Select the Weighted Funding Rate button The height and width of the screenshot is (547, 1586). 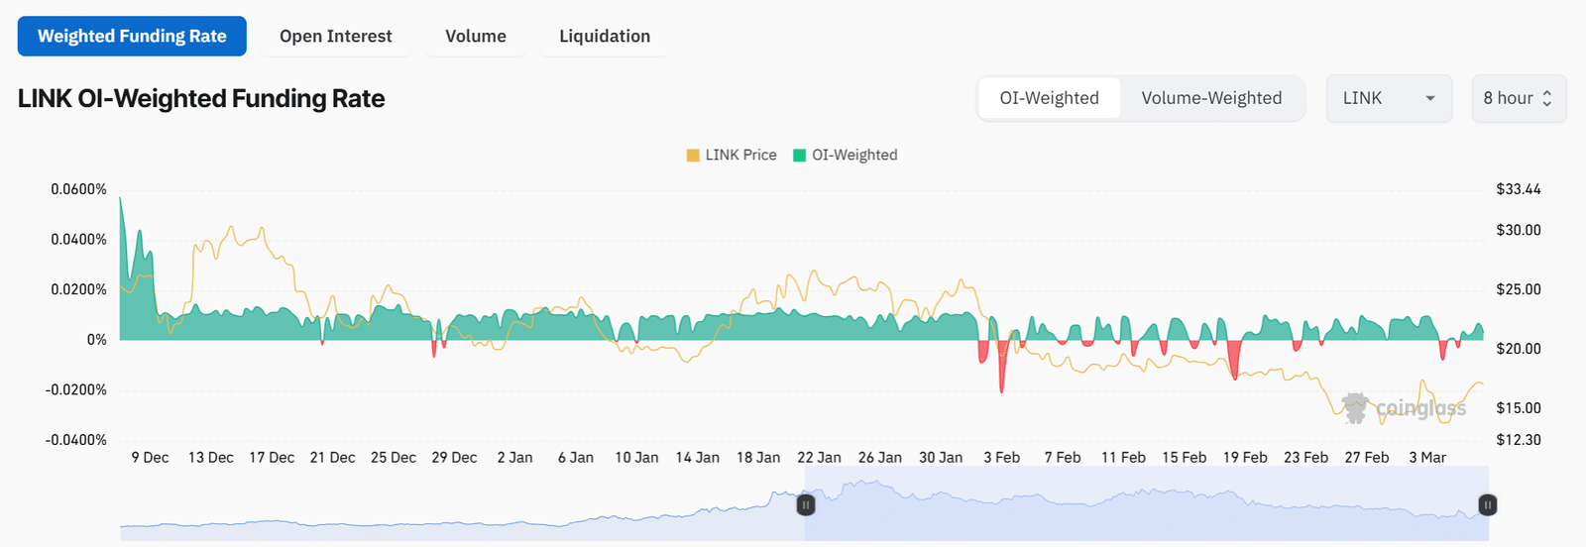[132, 37]
